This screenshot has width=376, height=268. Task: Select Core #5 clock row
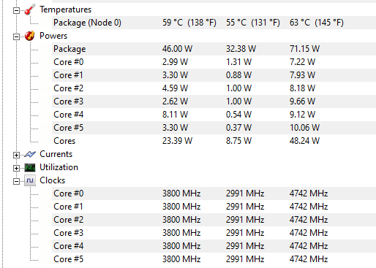click(214, 259)
